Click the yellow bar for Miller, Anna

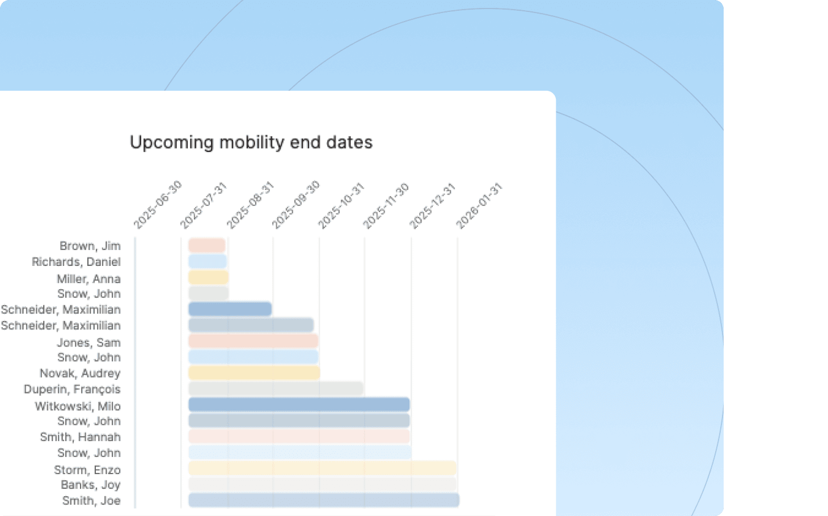(208, 277)
